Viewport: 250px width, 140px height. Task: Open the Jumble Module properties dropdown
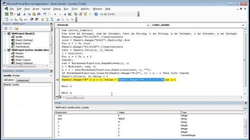coord(51,75)
